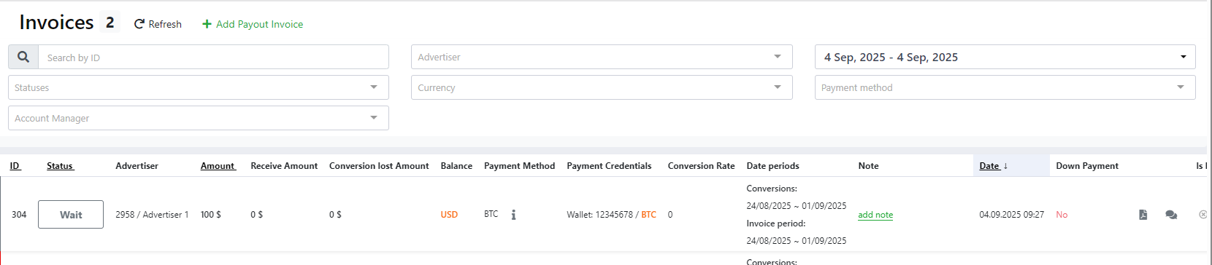
Task: Sort table by Amount column
Action: 218,166
